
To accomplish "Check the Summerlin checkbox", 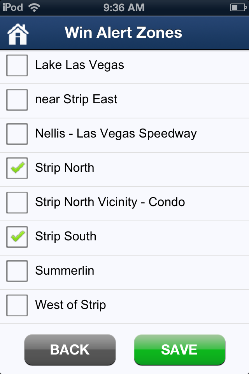I will pyautogui.click(x=17, y=271).
